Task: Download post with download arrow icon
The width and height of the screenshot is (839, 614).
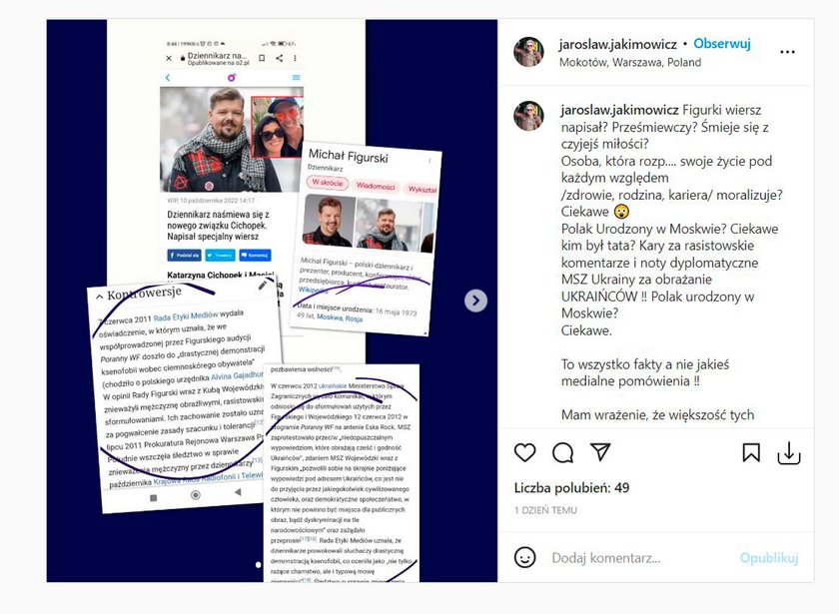Action: click(x=789, y=453)
